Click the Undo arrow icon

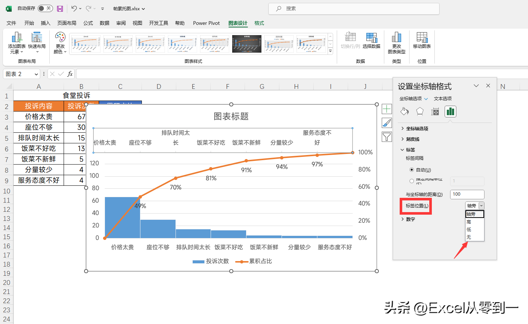click(x=74, y=8)
